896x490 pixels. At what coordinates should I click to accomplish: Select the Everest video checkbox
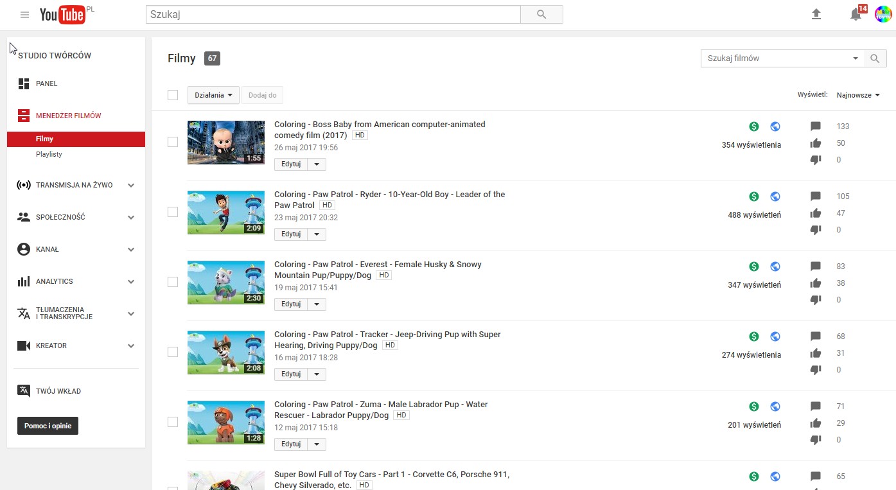pos(173,282)
